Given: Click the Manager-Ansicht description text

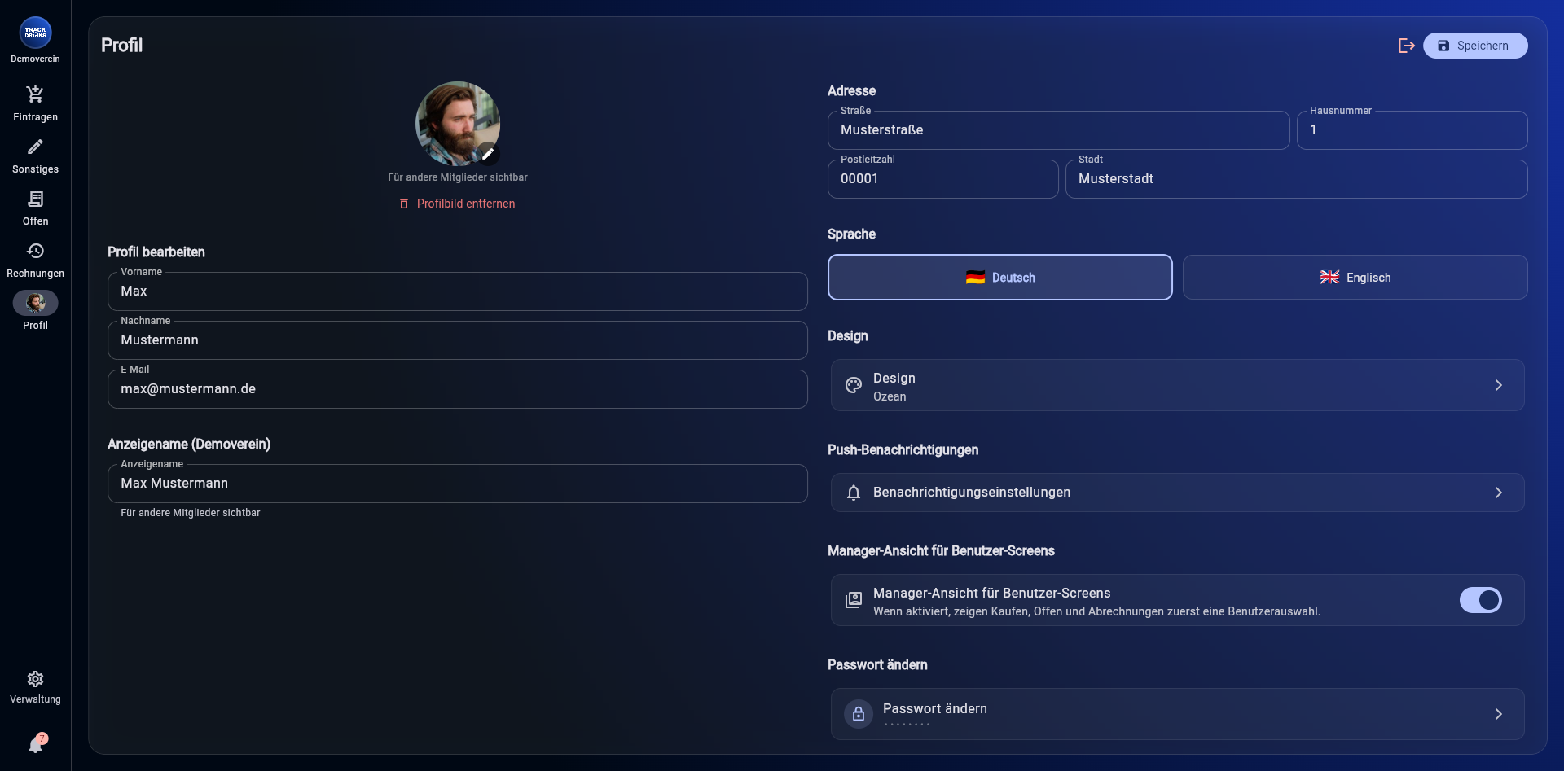Looking at the screenshot, I should point(1096,611).
